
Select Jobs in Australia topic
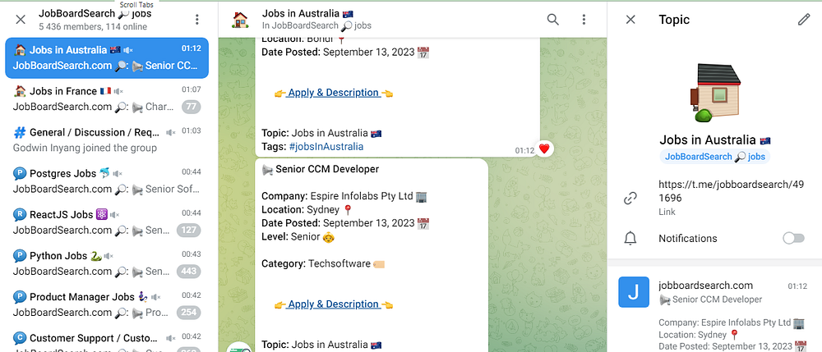[106, 57]
